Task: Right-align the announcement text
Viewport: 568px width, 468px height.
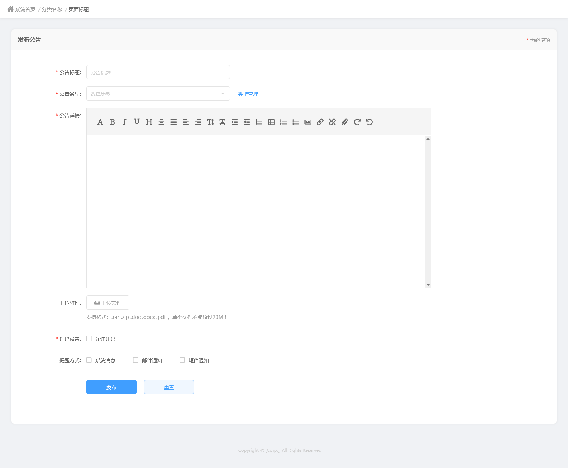Action: point(198,122)
